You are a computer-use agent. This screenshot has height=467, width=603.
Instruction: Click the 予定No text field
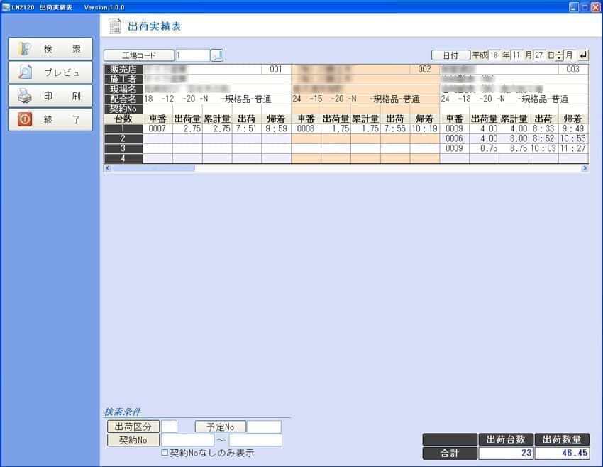(264, 427)
